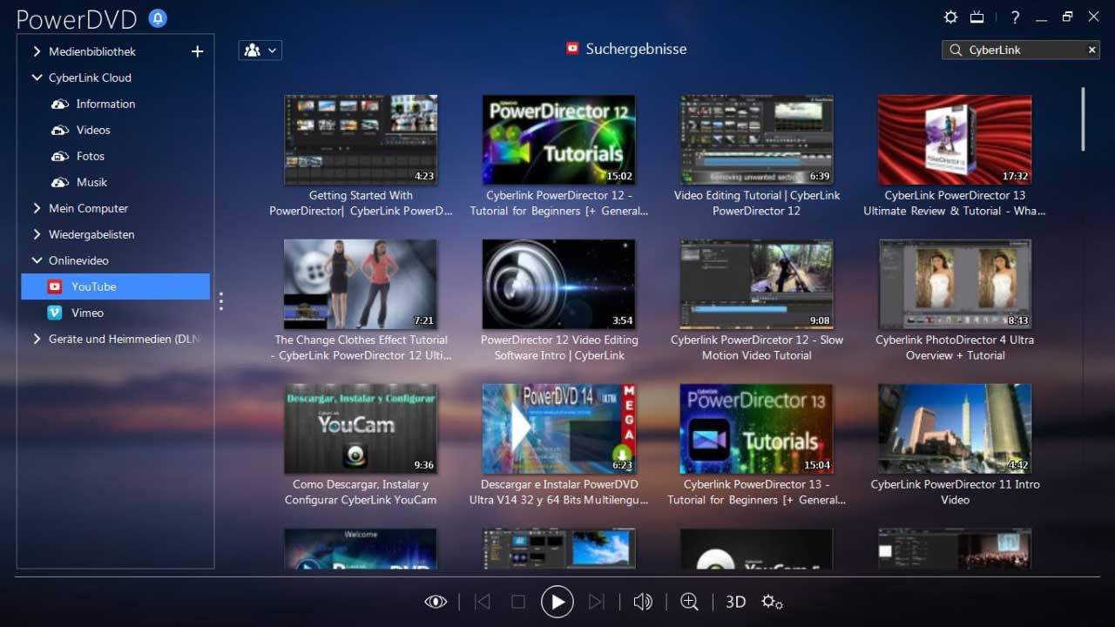1115x627 pixels.
Task: Open the help question mark
Action: point(1015,17)
